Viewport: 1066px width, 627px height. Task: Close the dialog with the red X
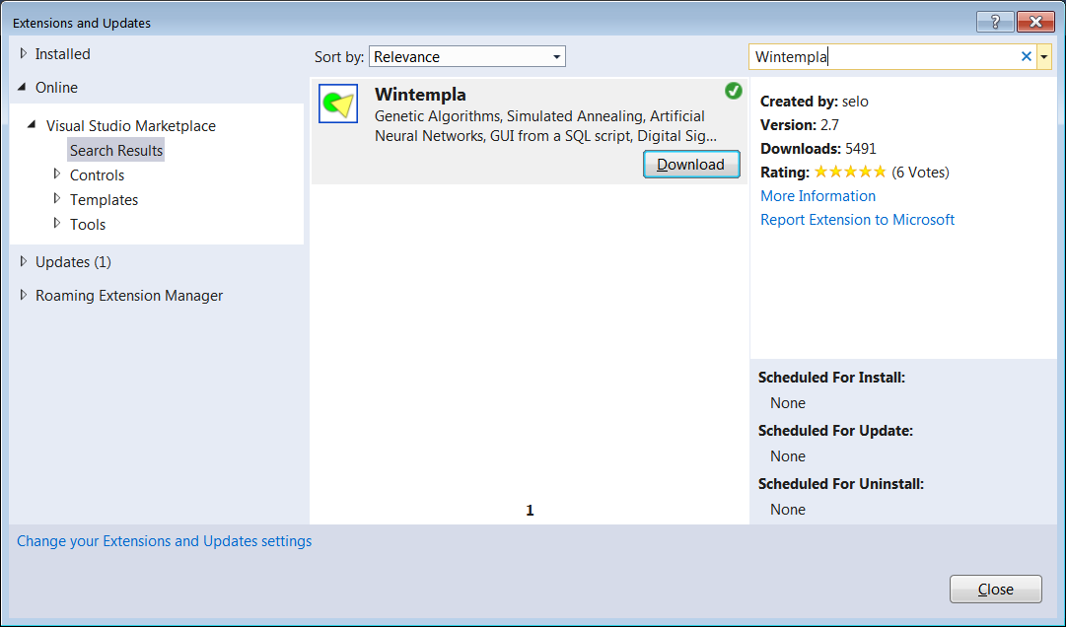pos(1035,22)
